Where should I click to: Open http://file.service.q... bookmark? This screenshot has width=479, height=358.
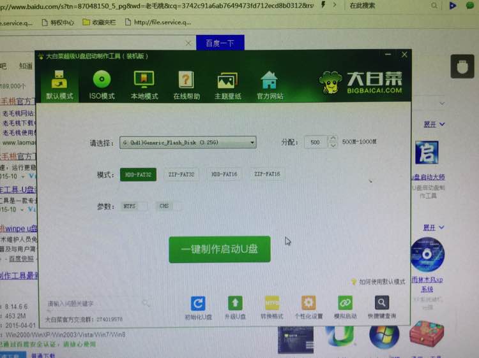(x=158, y=22)
